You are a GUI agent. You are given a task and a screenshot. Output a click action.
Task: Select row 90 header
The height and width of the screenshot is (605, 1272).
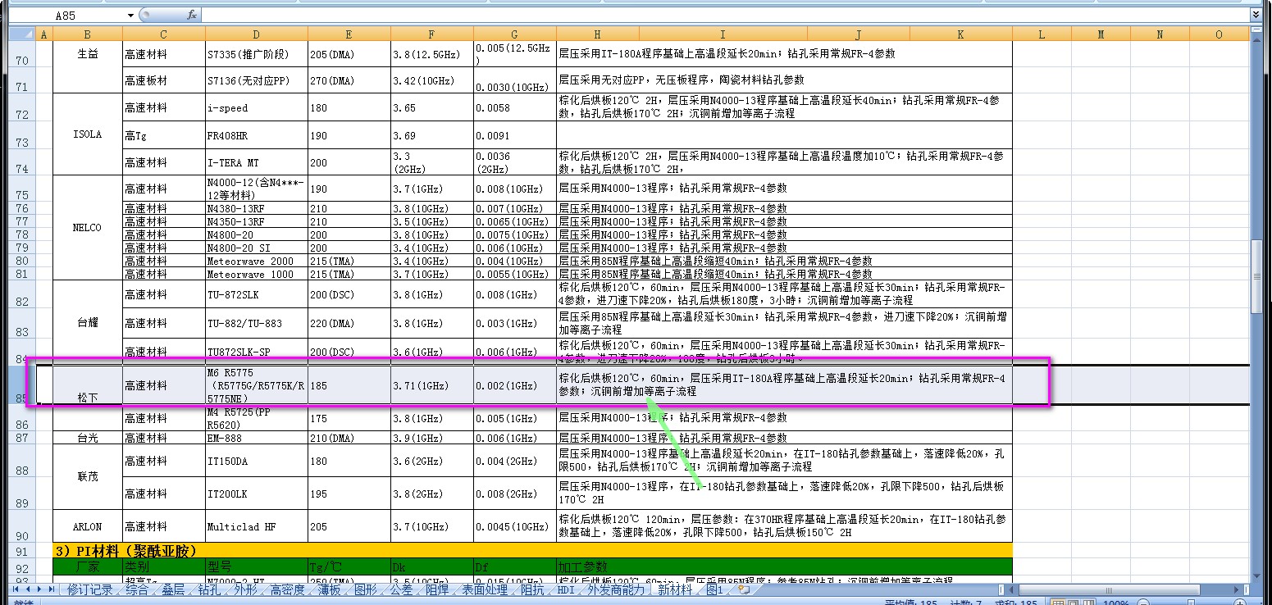coord(22,525)
